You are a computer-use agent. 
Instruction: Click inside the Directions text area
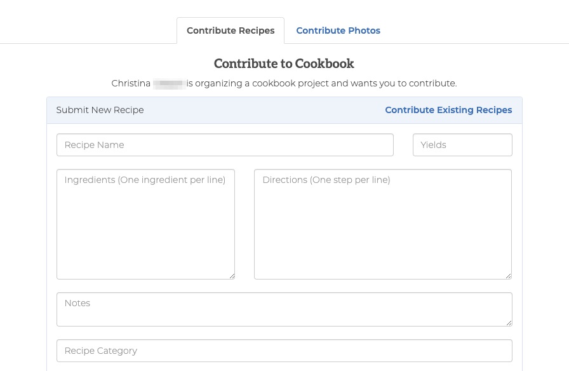383,224
